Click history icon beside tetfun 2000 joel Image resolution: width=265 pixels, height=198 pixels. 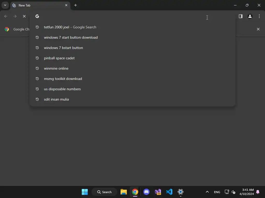37,27
